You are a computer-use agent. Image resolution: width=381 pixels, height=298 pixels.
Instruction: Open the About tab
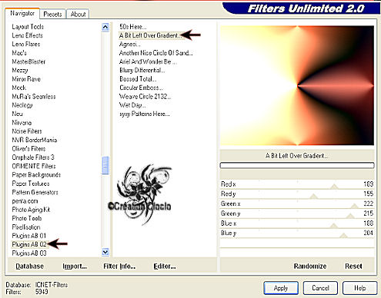(78, 14)
